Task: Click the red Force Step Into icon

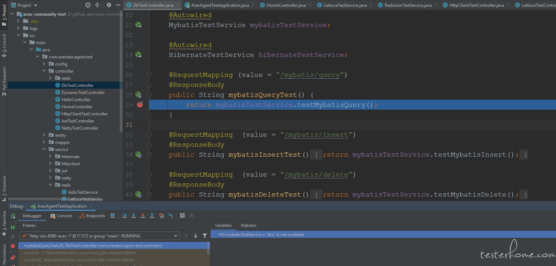Action: click(143, 215)
